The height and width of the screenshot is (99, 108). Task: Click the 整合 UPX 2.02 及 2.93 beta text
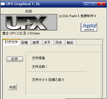point(21,33)
